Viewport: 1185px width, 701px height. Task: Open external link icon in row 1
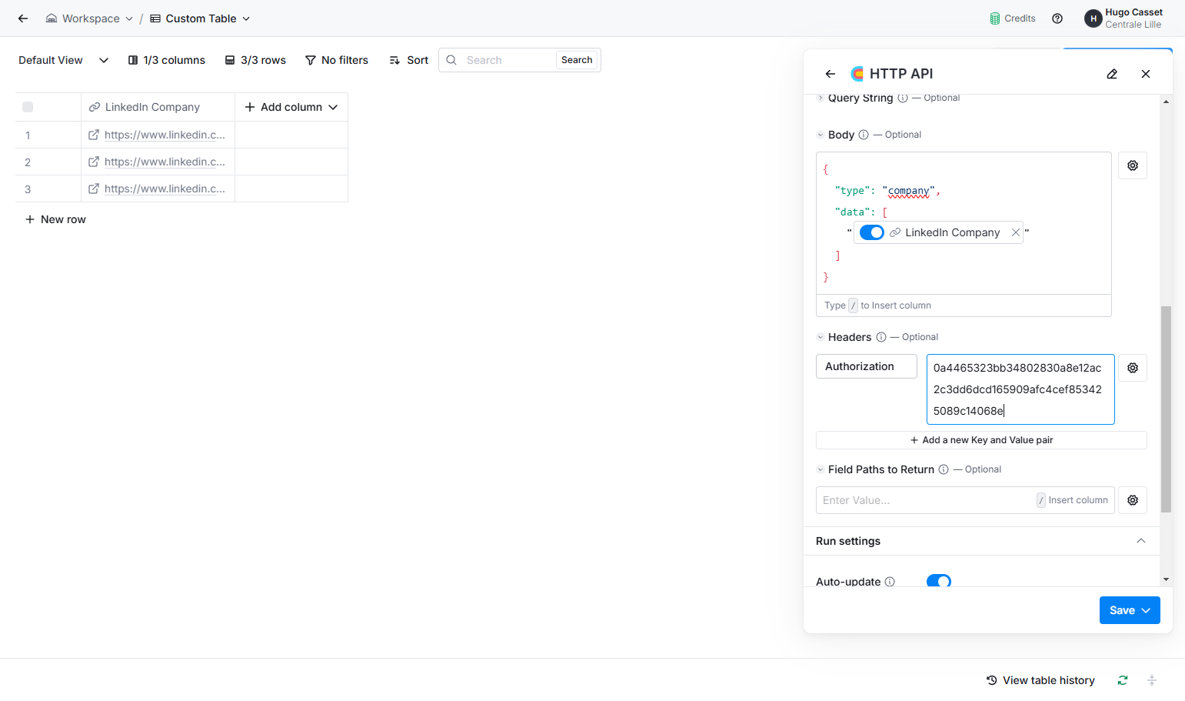(x=94, y=135)
